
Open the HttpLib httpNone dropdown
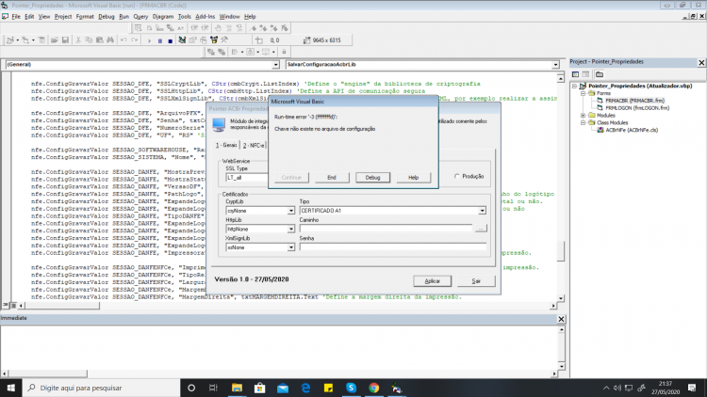pos(291,230)
